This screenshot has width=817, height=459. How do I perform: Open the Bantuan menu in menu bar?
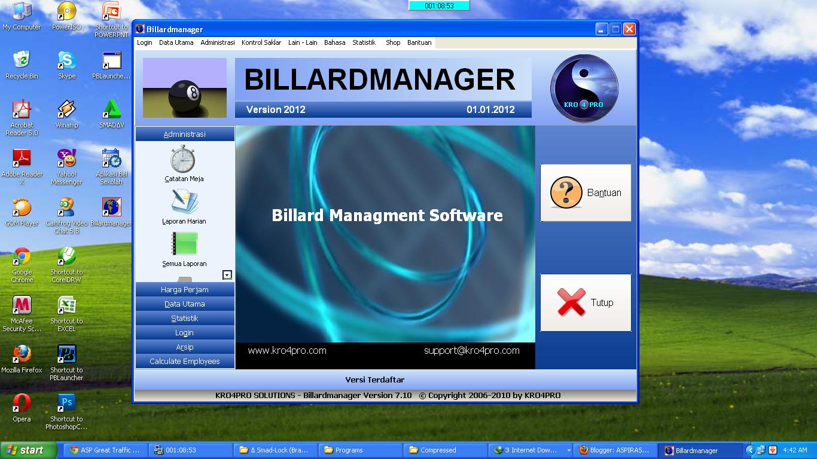coord(419,42)
